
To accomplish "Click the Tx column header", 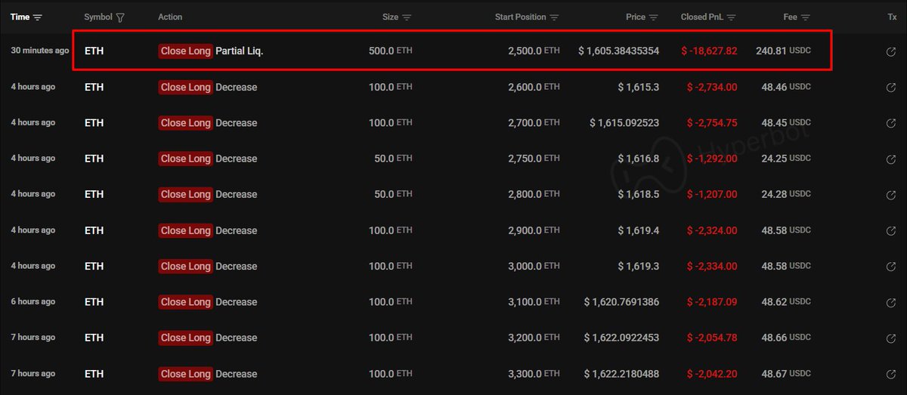I will click(892, 17).
